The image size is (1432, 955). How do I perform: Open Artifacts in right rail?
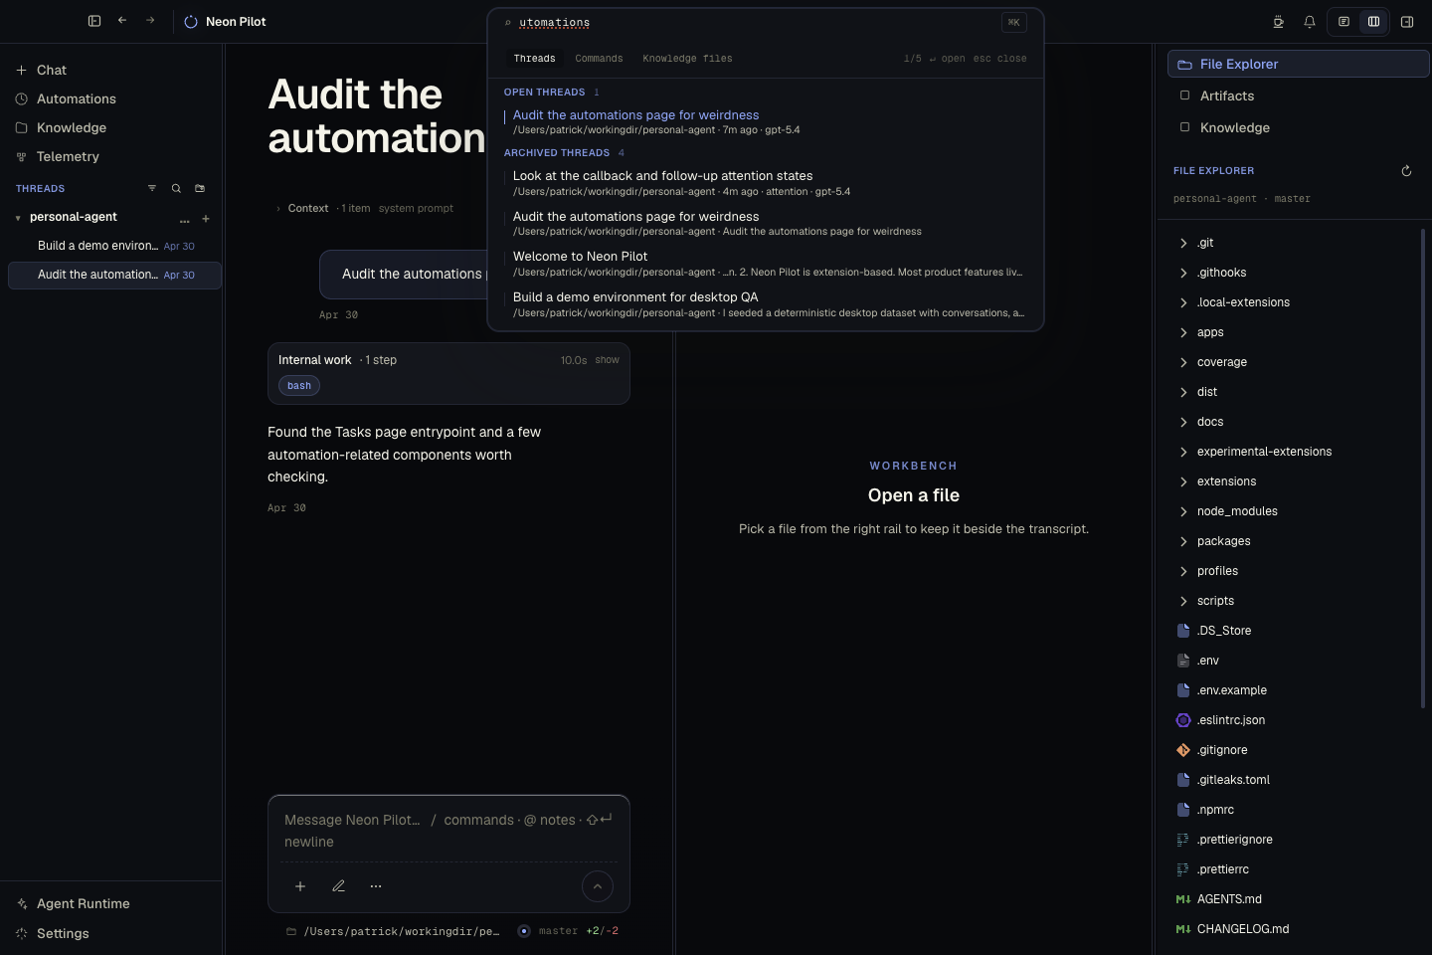tap(1298, 95)
